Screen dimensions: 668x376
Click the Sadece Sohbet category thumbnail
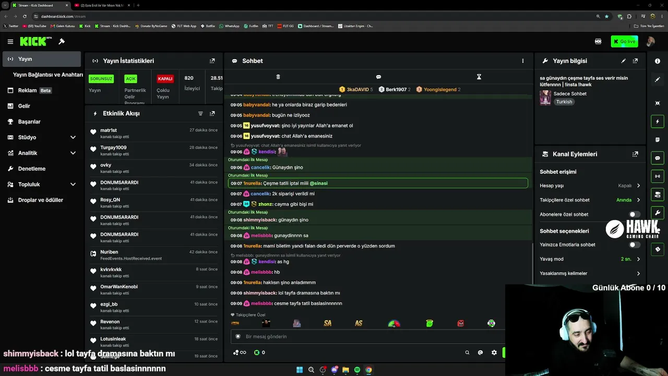[545, 98]
